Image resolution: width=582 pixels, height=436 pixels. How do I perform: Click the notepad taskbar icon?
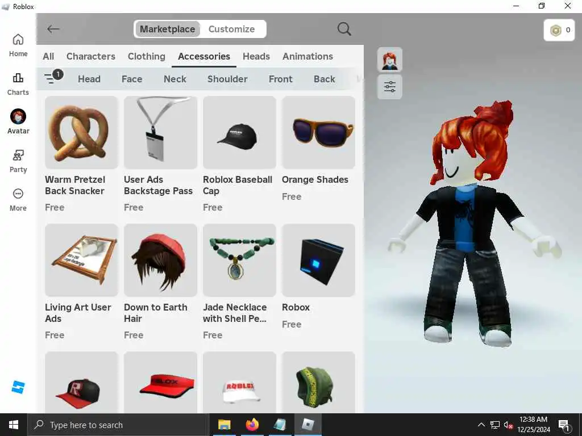280,425
